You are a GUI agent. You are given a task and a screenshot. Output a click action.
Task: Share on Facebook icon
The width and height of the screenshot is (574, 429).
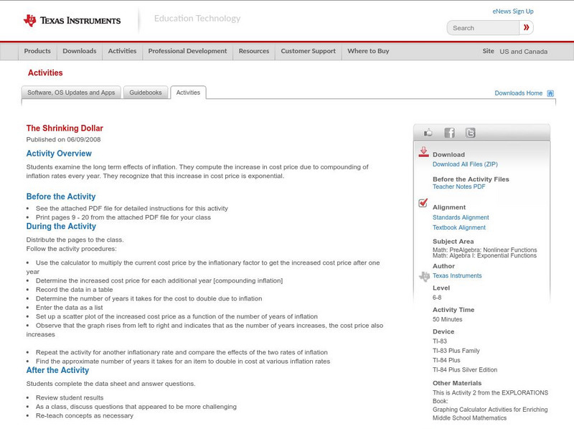(449, 133)
